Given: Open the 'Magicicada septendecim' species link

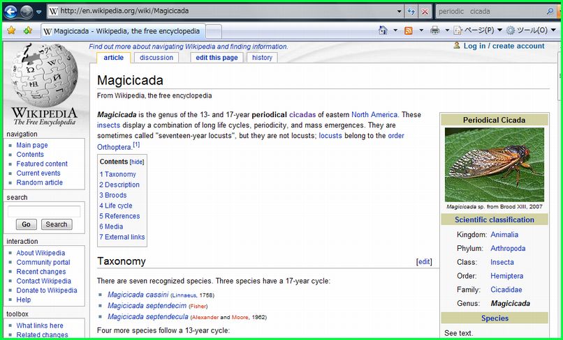Looking at the screenshot, I should pos(147,306).
